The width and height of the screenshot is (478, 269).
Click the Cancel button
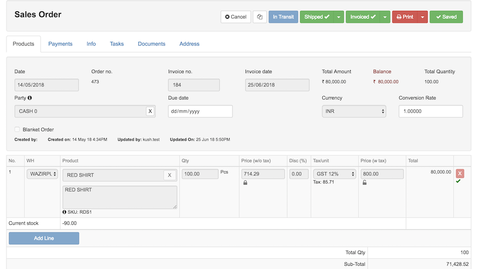click(x=236, y=17)
